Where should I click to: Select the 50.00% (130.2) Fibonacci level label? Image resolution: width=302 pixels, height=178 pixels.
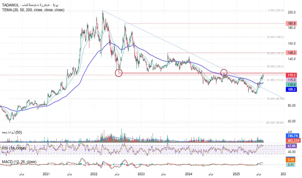(275, 67)
